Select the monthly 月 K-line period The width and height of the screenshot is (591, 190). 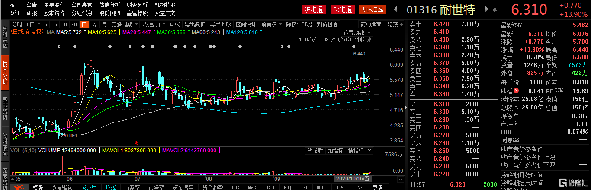click(104, 24)
